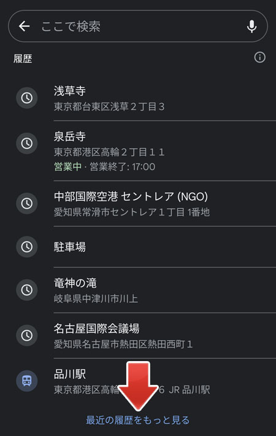Tap clock icon beside 中部国際空港 セントレア
Screen dimensions: 276x436
(x=26, y=203)
